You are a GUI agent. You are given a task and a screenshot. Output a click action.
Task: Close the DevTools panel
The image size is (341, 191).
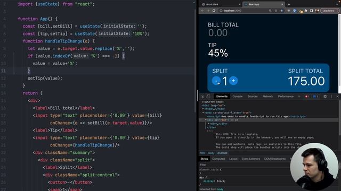click(337, 97)
